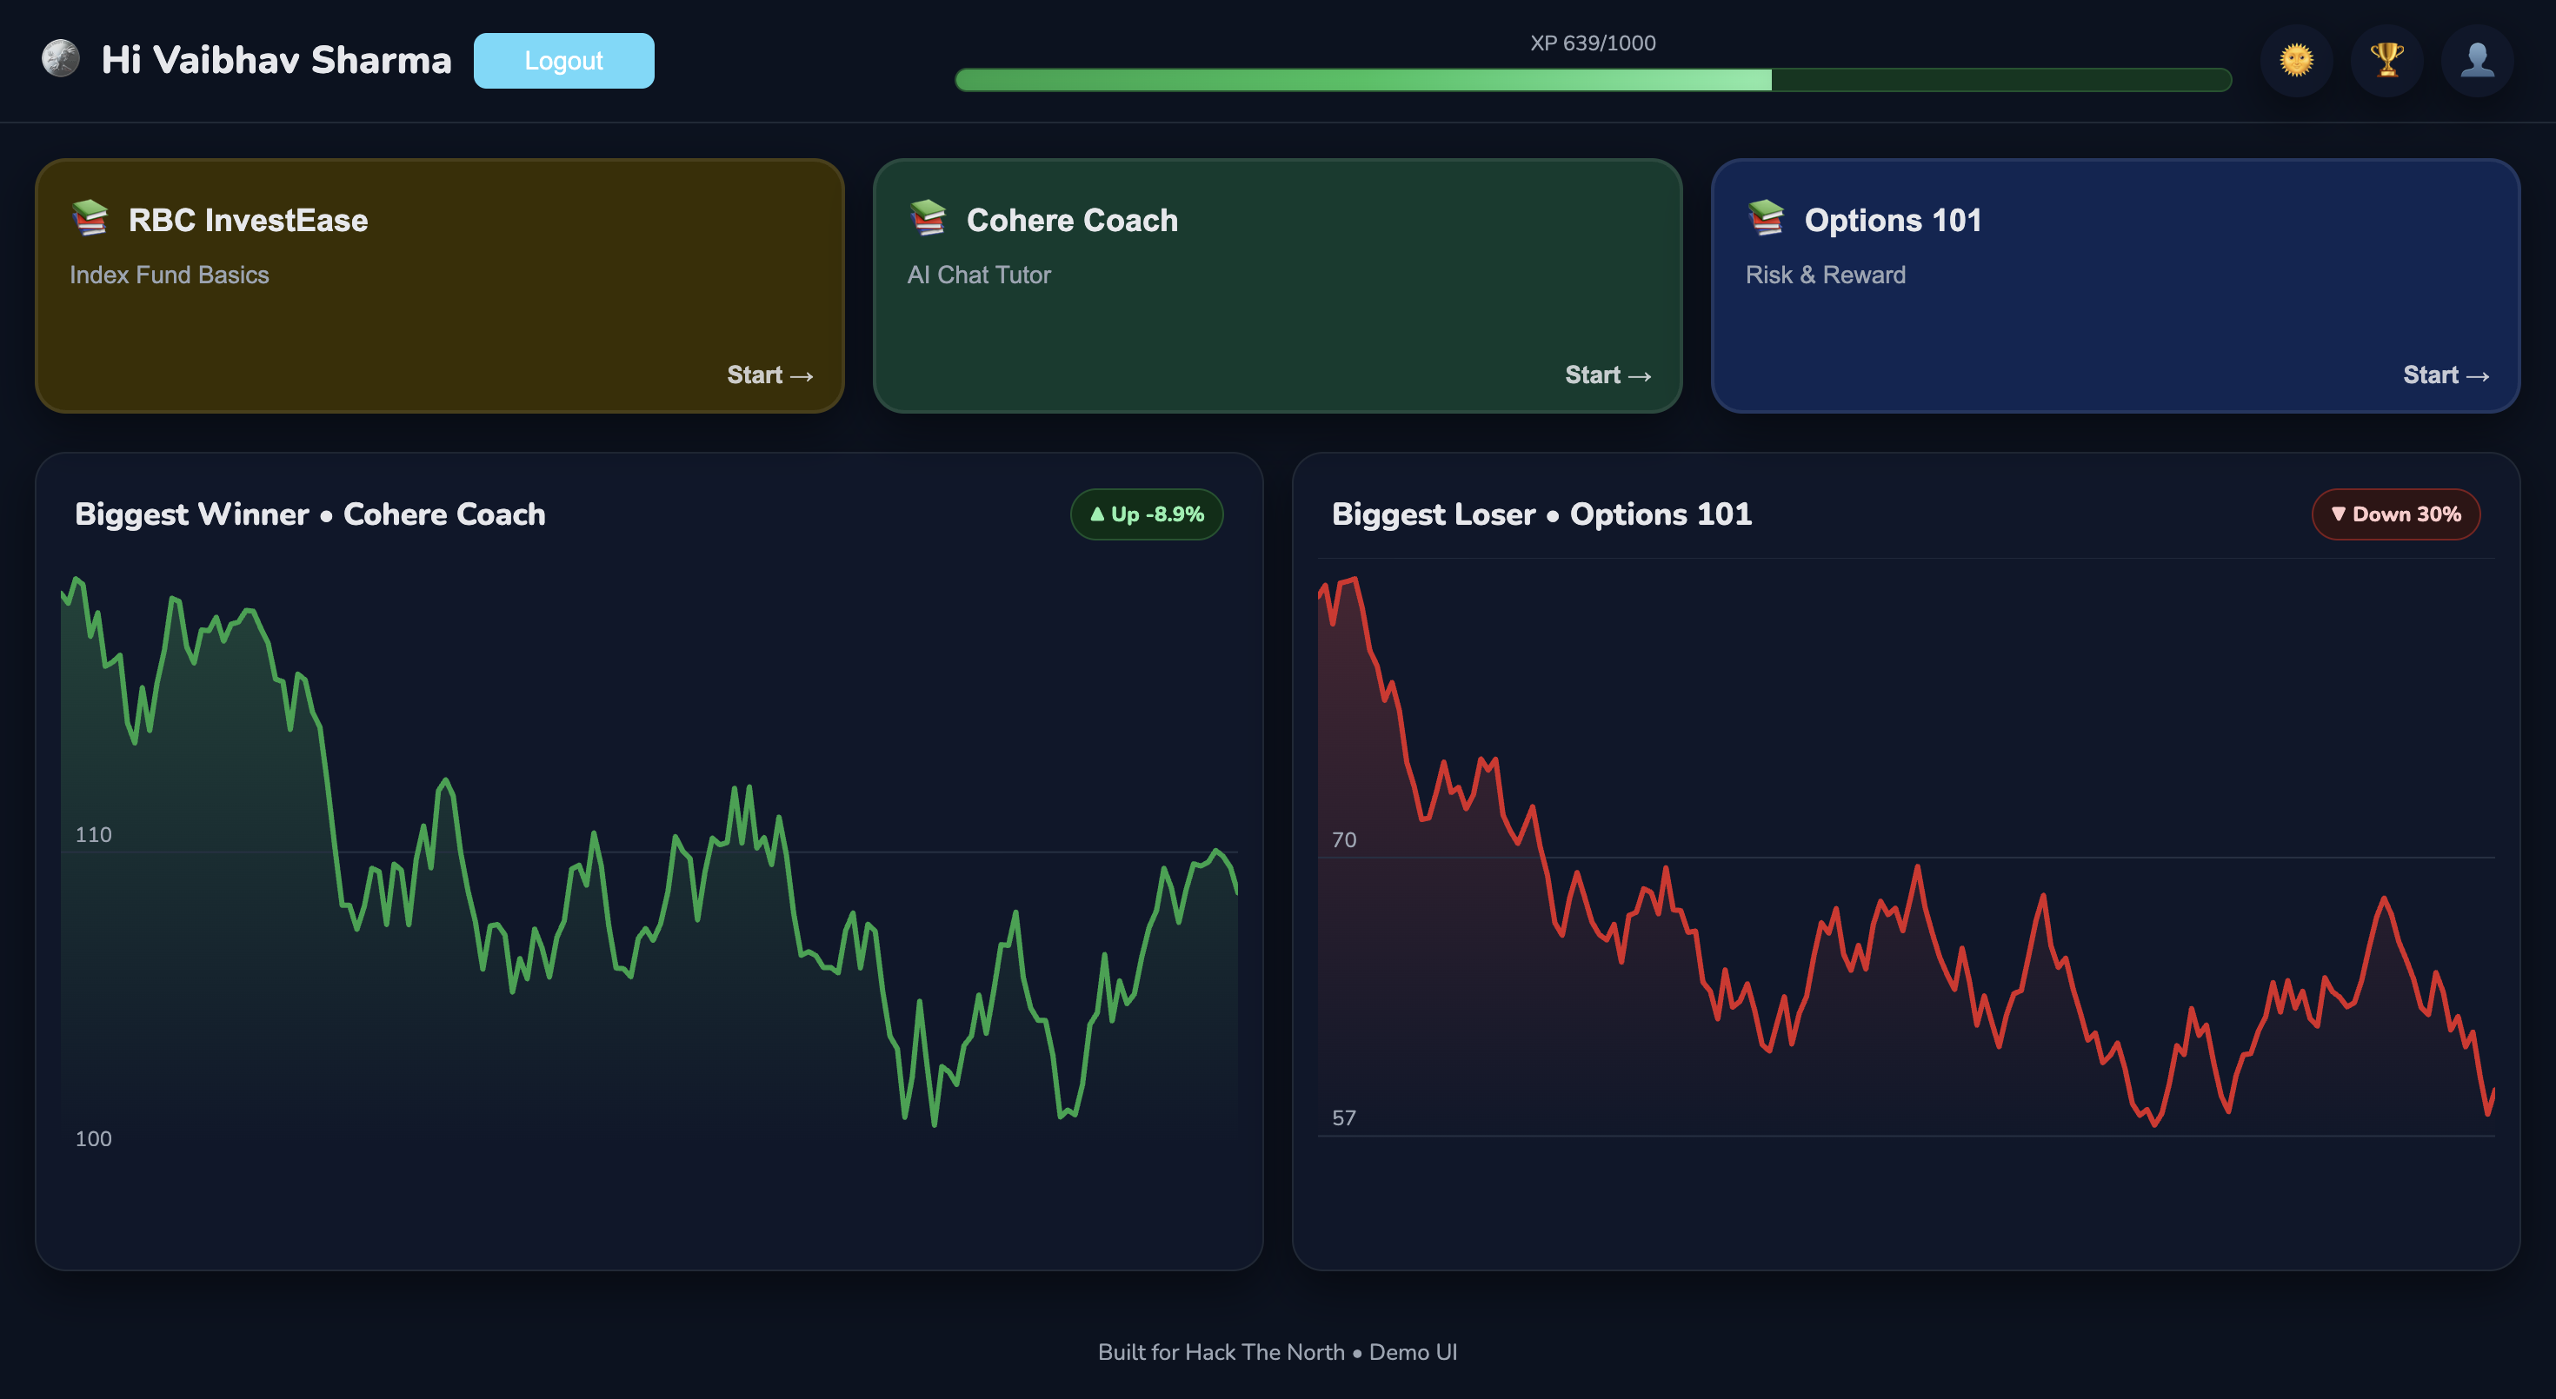
Task: Open the trophy achievements icon
Action: (x=2386, y=61)
